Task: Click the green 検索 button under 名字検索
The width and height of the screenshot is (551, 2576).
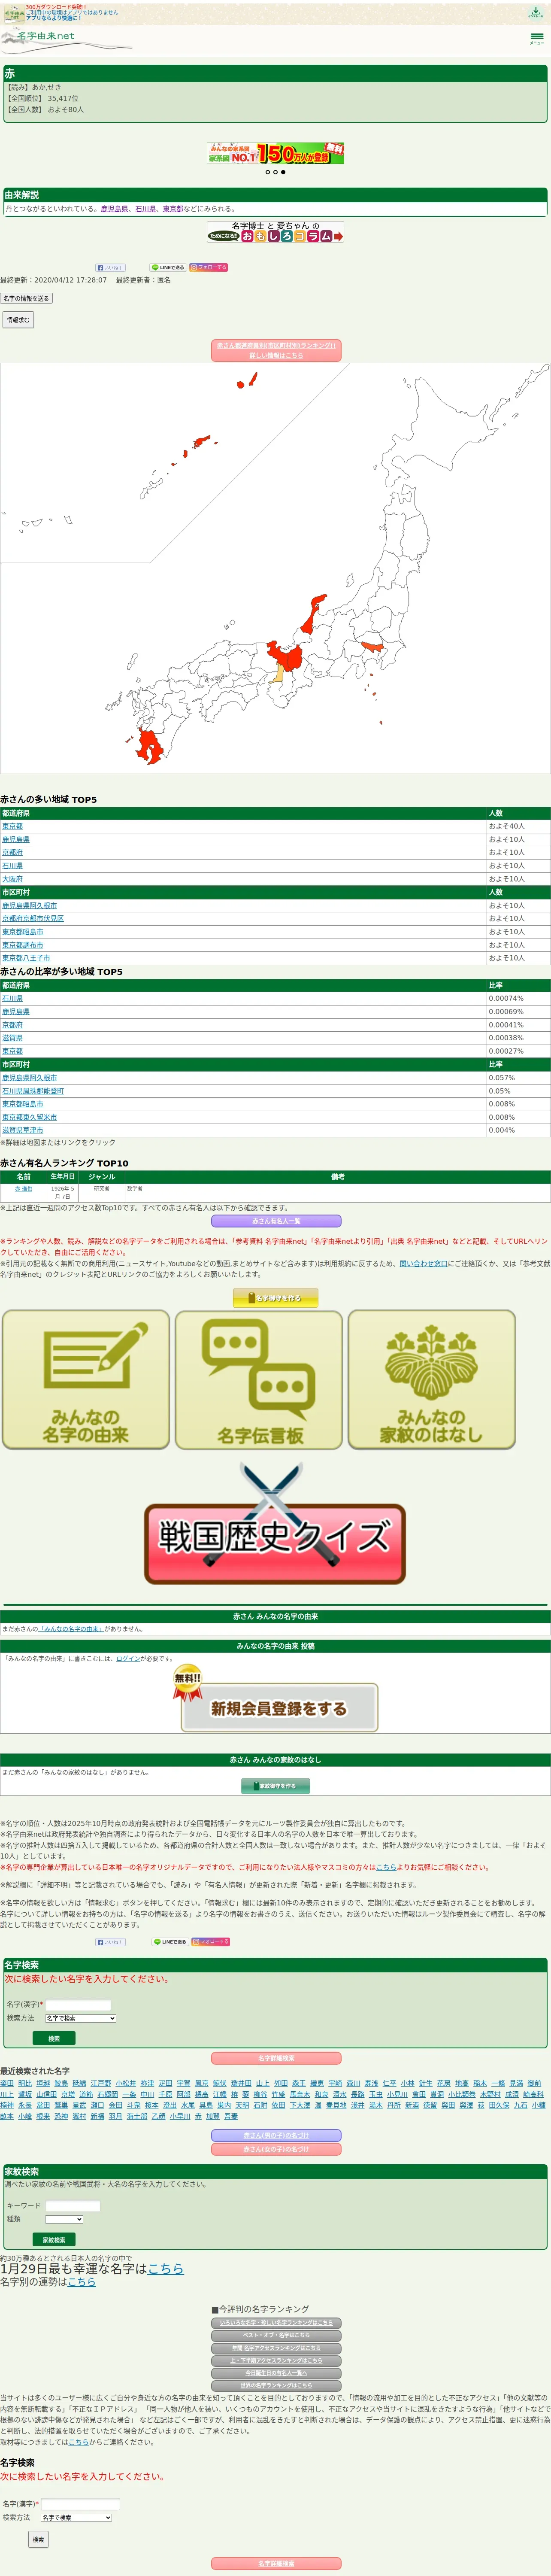Action: point(54,2038)
